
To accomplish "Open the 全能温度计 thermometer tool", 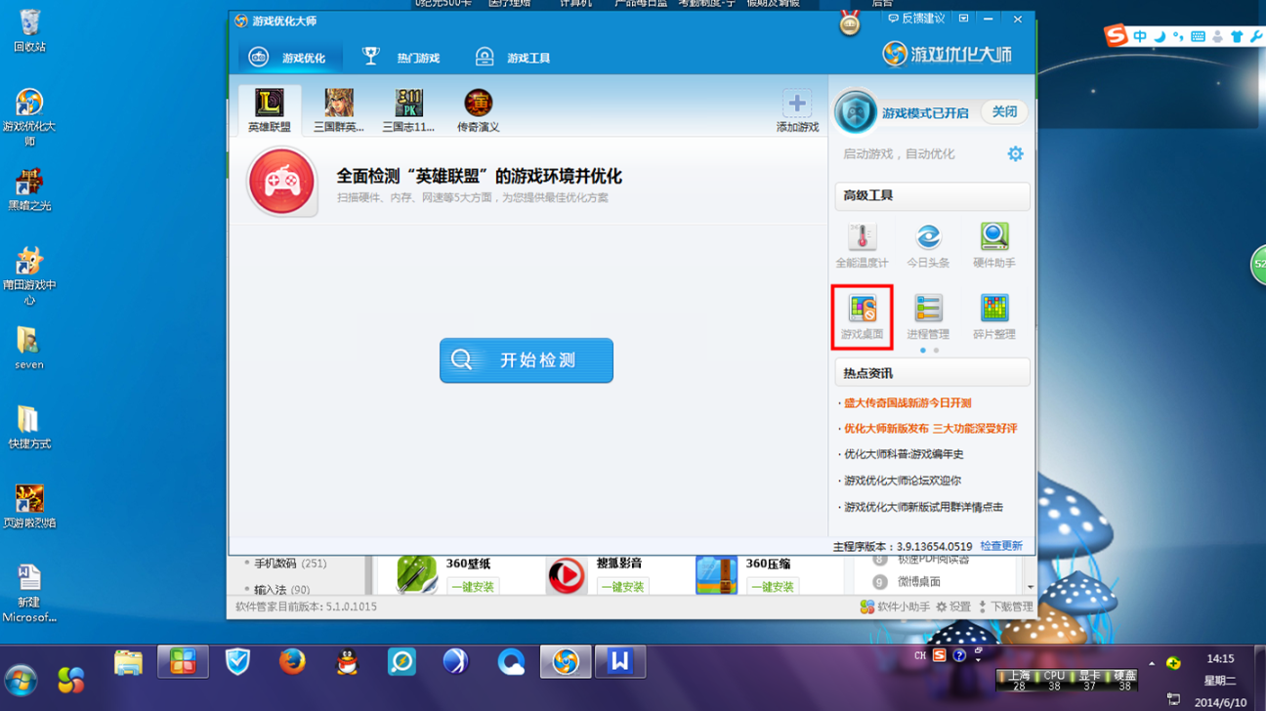I will tap(862, 244).
